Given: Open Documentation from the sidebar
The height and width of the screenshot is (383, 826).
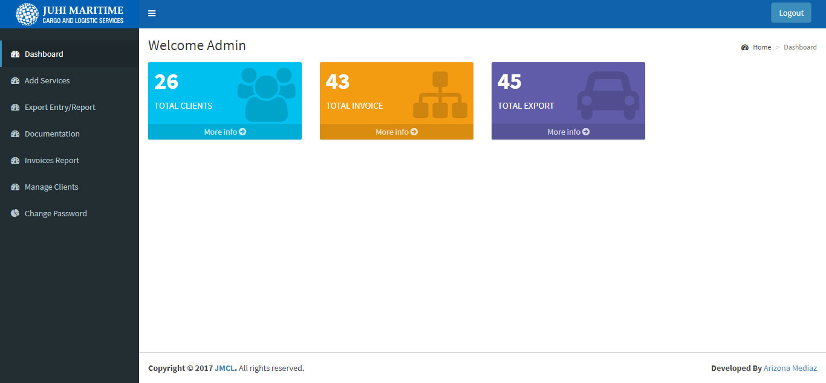Looking at the screenshot, I should pyautogui.click(x=52, y=134).
